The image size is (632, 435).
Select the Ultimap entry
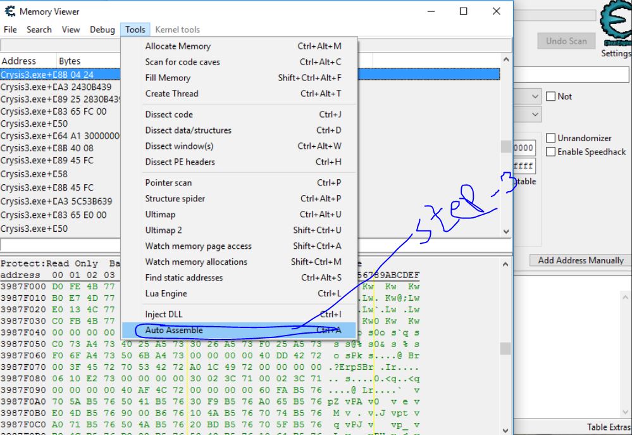click(239, 214)
